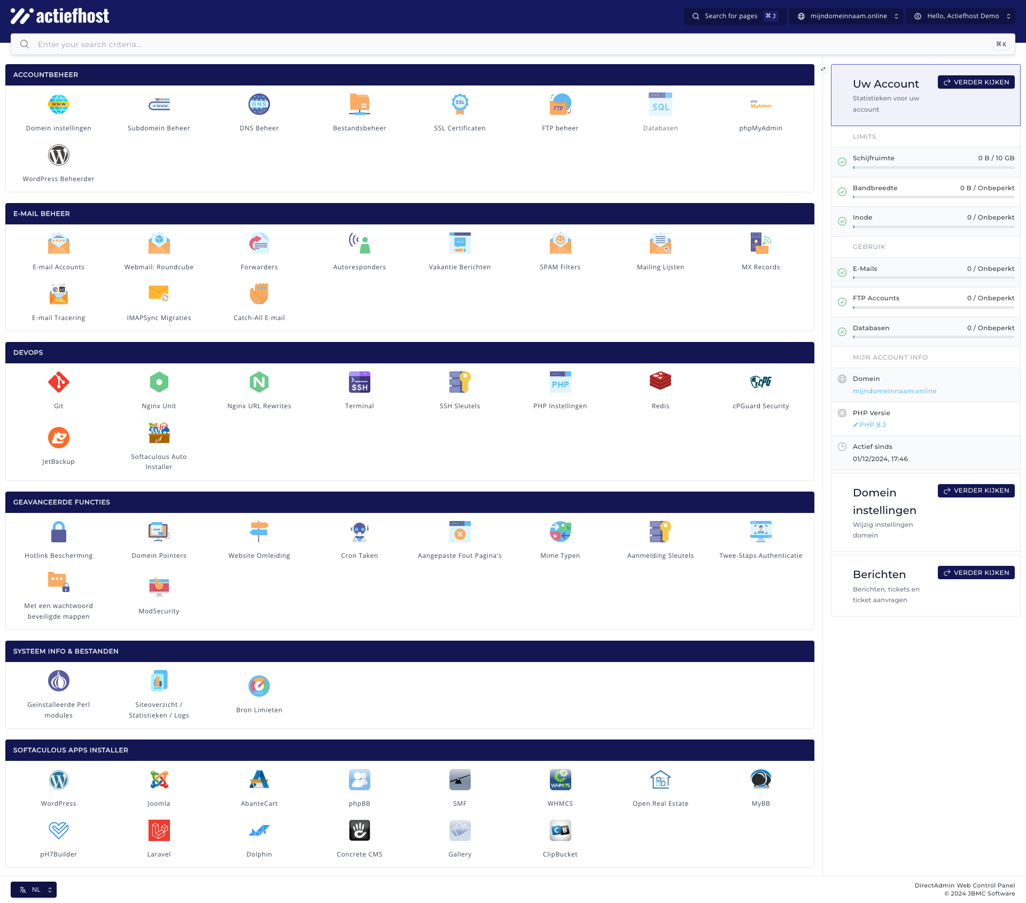
Task: Open Cron Taken
Action: click(x=359, y=532)
